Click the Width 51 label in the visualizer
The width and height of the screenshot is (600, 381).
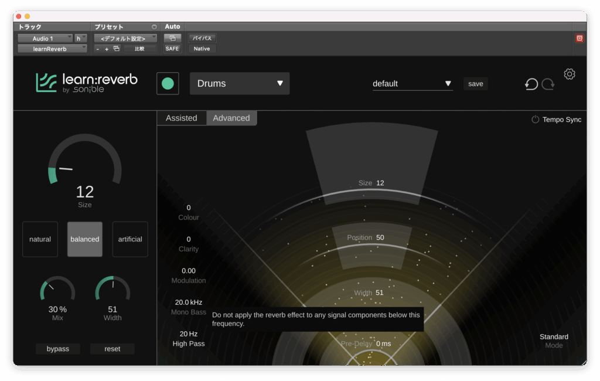pyautogui.click(x=369, y=292)
